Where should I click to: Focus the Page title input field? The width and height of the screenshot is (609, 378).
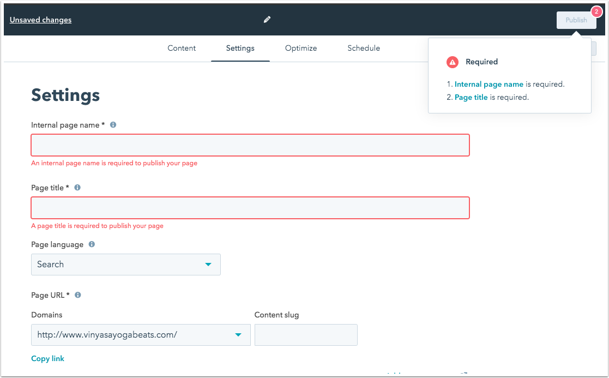click(250, 208)
